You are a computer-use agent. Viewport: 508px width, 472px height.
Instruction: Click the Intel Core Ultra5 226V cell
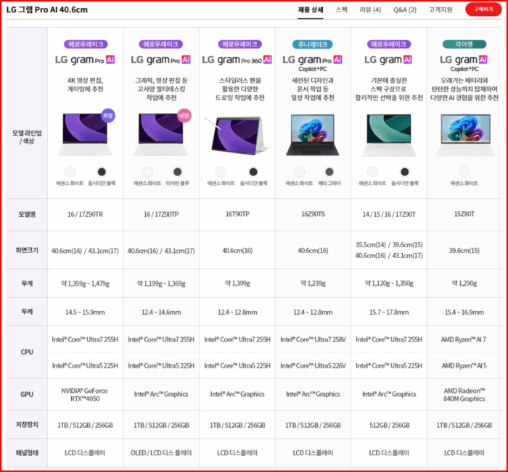pos(313,365)
